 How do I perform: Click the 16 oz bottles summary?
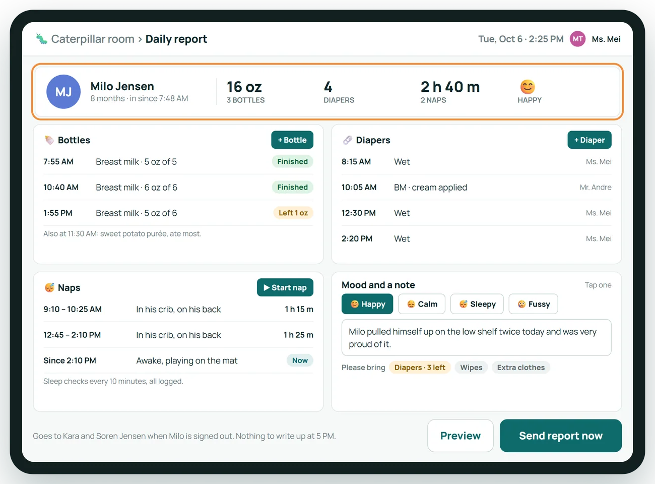(x=246, y=92)
